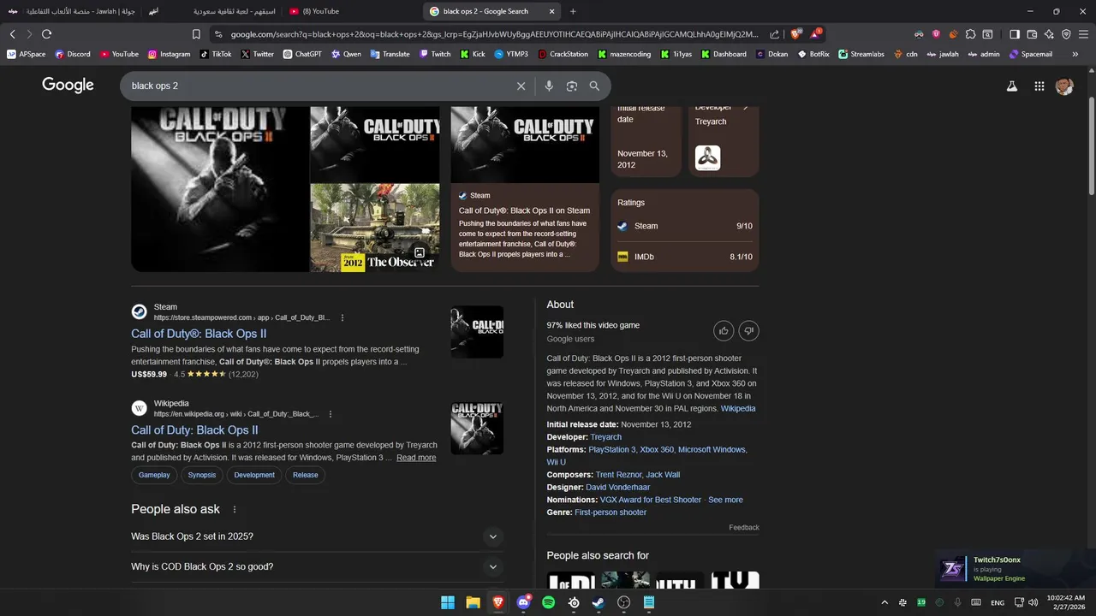This screenshot has height=616, width=1096.
Task: Open Brave Rewards triangle icon
Action: 815,34
